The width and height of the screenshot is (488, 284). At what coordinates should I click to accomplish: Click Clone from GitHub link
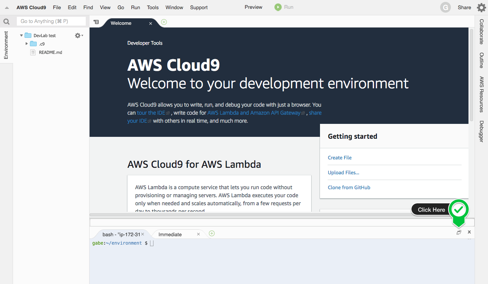click(349, 187)
